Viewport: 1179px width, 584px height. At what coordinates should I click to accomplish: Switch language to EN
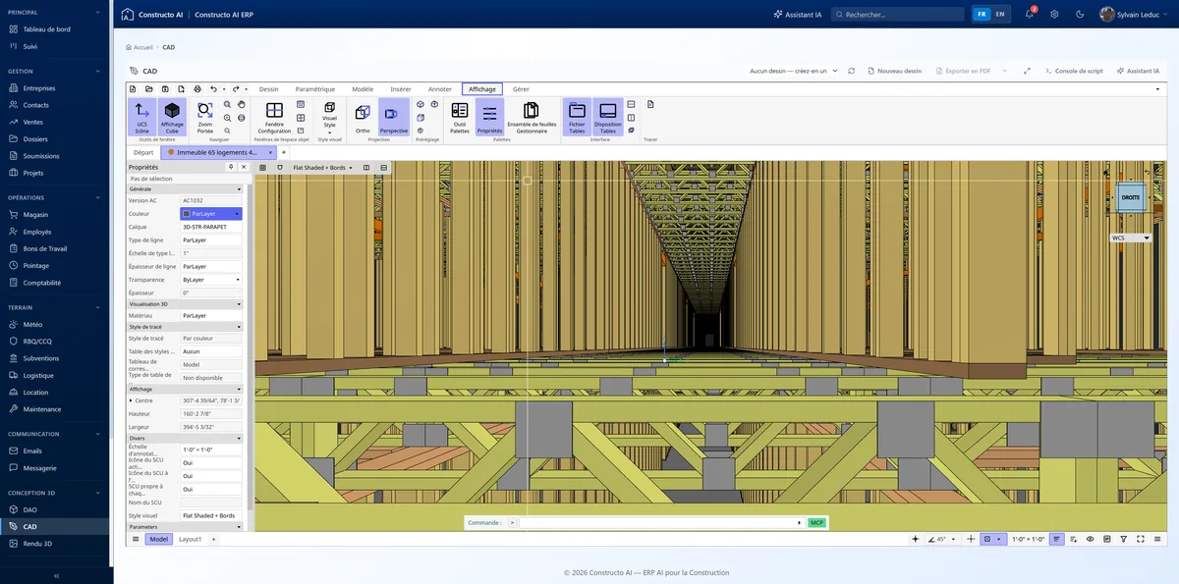(1000, 15)
